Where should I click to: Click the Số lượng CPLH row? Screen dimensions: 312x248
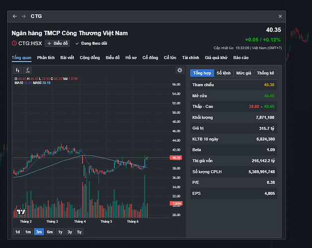click(x=234, y=172)
